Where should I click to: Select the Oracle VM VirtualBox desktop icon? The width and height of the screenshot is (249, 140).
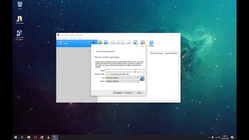point(20,35)
